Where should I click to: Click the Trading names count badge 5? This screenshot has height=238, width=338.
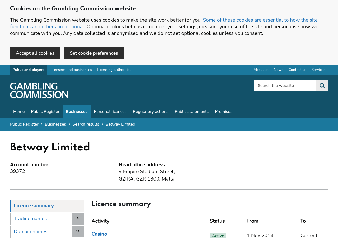[x=78, y=219]
